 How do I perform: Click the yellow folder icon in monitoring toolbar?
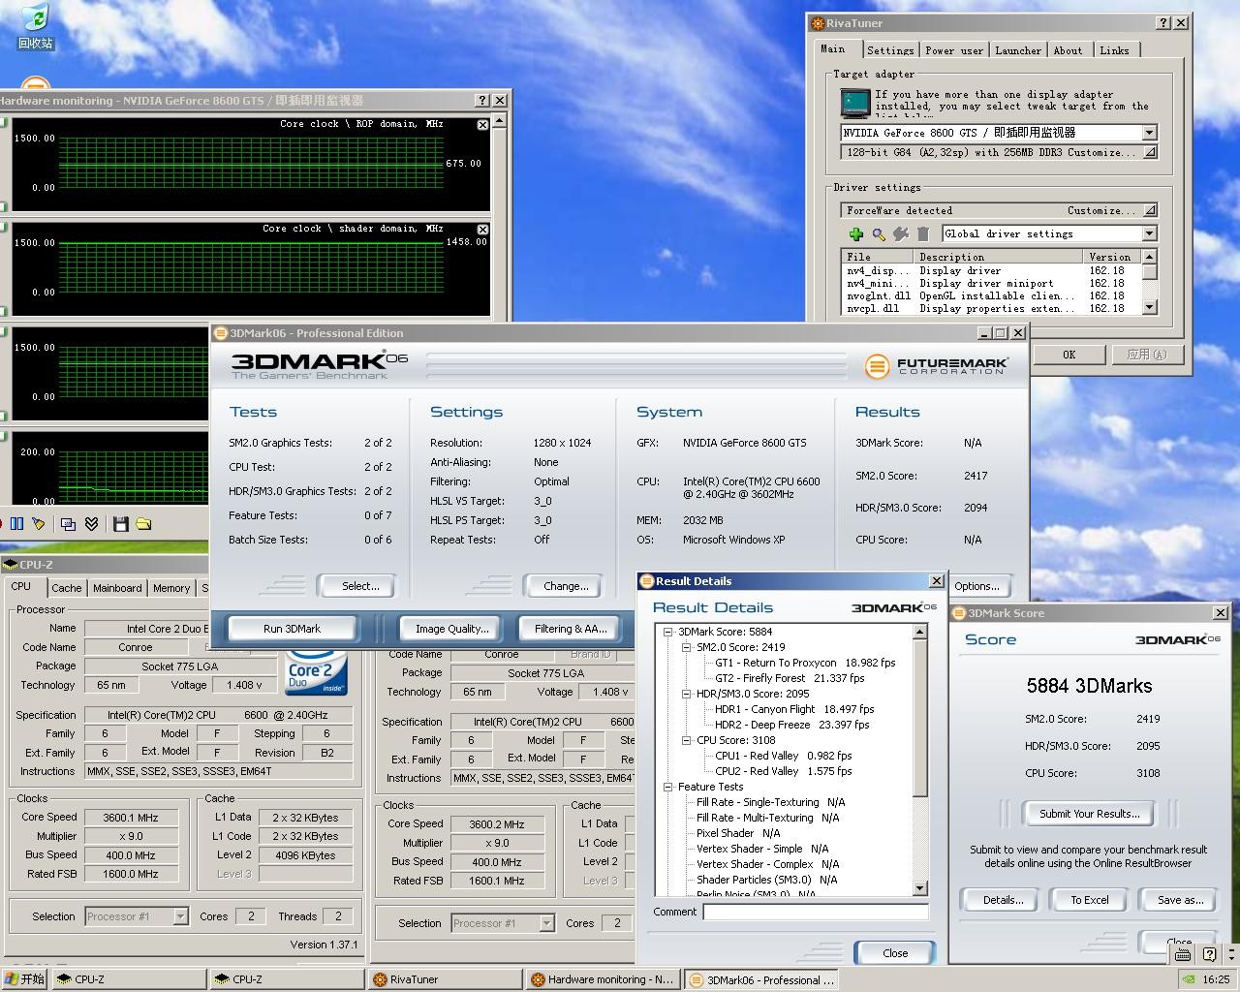143,524
